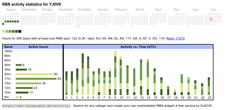Click the 40m bar with 8 hours
The width and height of the screenshot is (236, 110).
click(x=18, y=65)
